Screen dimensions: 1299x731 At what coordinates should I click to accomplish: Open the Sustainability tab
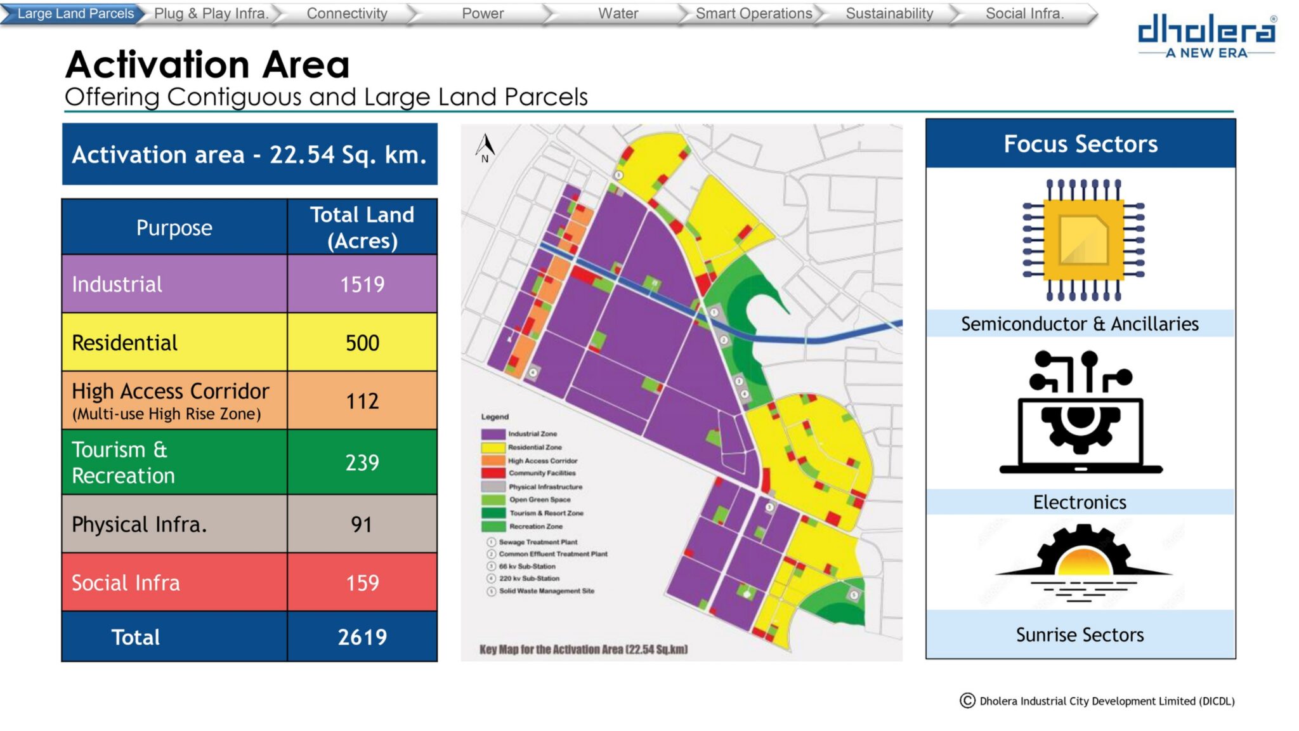[x=889, y=13]
